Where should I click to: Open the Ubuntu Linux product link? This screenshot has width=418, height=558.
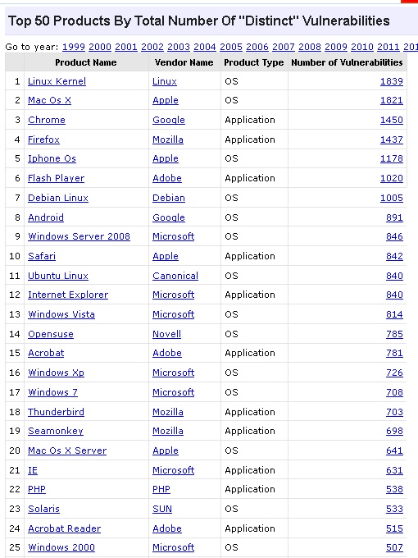click(x=58, y=276)
